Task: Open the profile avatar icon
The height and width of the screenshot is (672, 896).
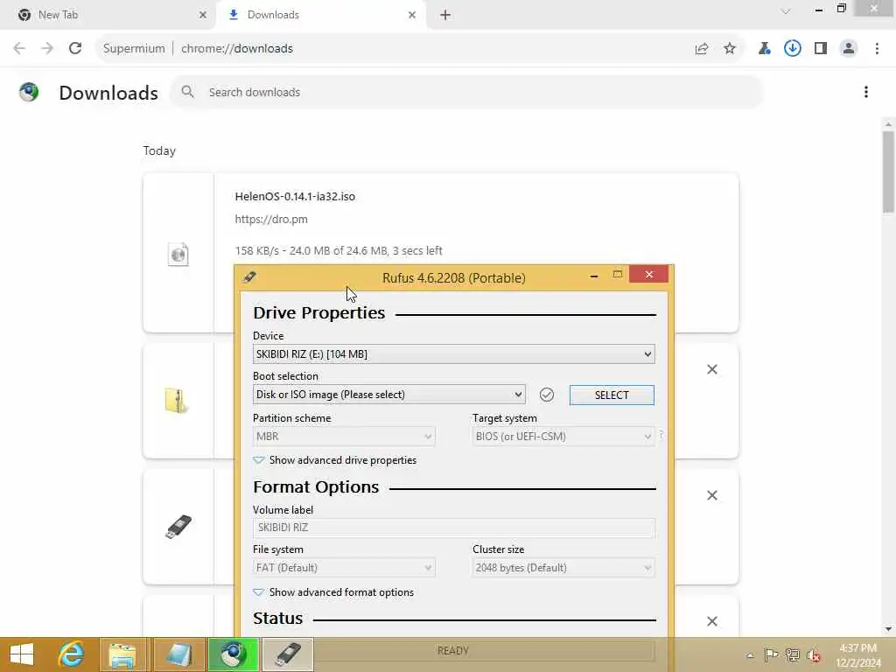Action: tap(849, 49)
